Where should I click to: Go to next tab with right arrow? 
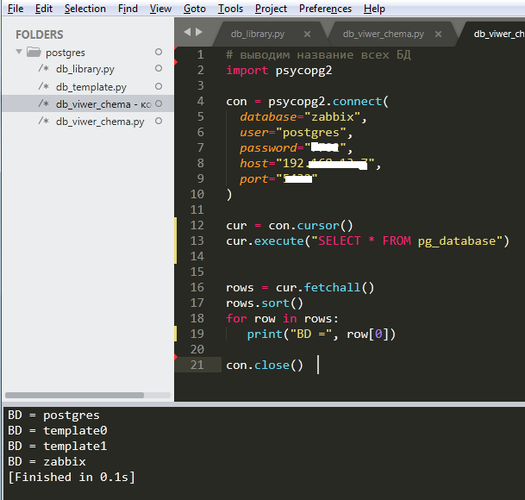click(x=199, y=32)
